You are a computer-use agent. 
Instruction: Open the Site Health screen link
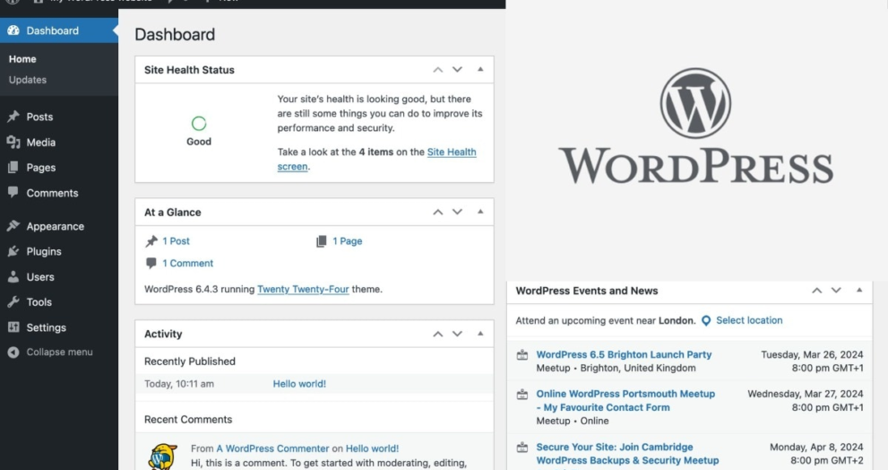(376, 160)
